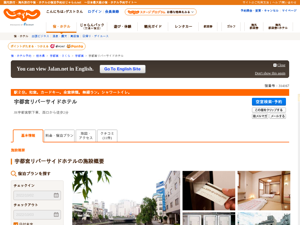Click the search magnifier icon beside 宿泊プランを探す
Viewport: 300px width, 225px height.
point(13,173)
